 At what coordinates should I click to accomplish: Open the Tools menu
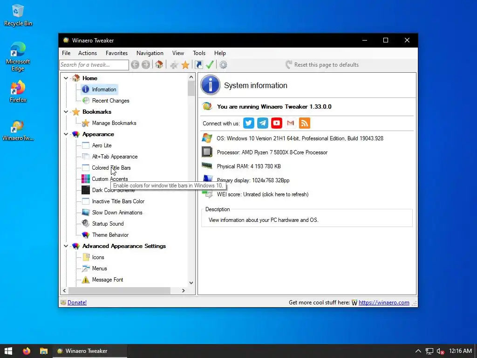pos(199,53)
